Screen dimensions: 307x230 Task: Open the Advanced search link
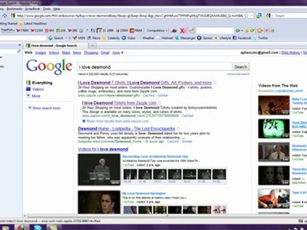tap(238, 74)
